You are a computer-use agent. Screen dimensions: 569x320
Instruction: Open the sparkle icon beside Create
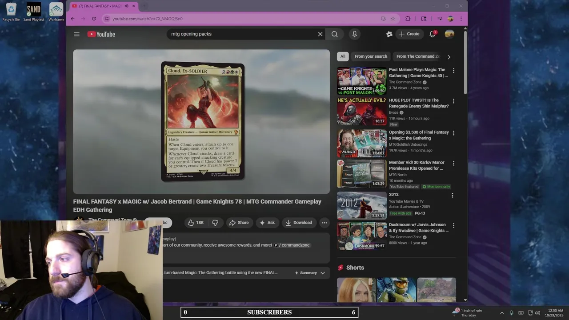389,34
